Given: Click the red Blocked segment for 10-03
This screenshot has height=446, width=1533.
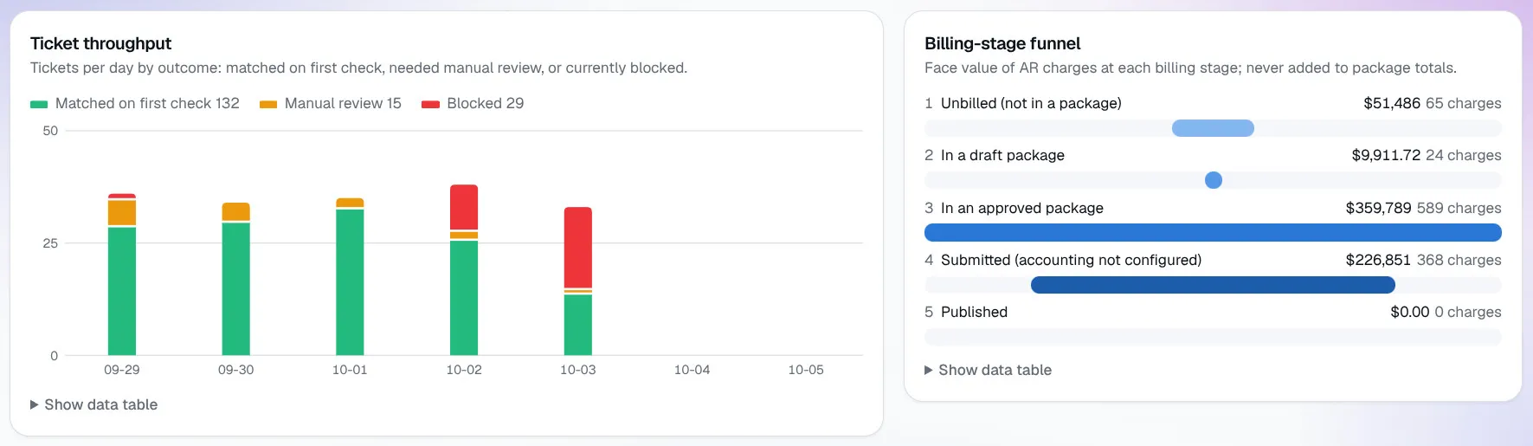Looking at the screenshot, I should tap(578, 247).
